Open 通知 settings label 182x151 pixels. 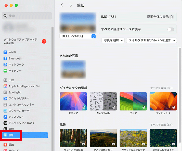point(11,145)
